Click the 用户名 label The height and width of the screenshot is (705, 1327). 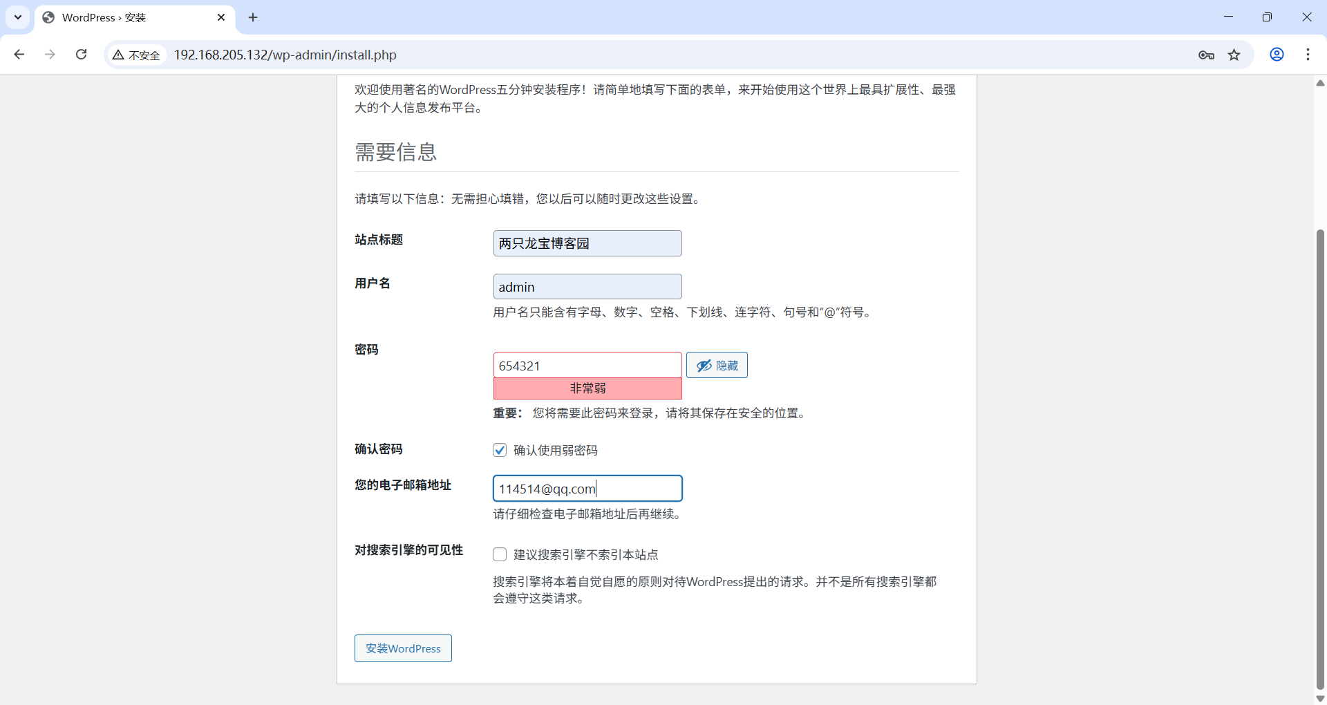point(373,283)
